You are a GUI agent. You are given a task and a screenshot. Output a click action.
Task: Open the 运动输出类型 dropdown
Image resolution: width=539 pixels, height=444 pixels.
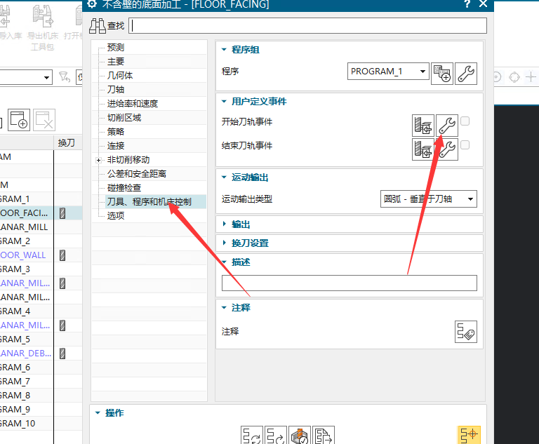(428, 199)
